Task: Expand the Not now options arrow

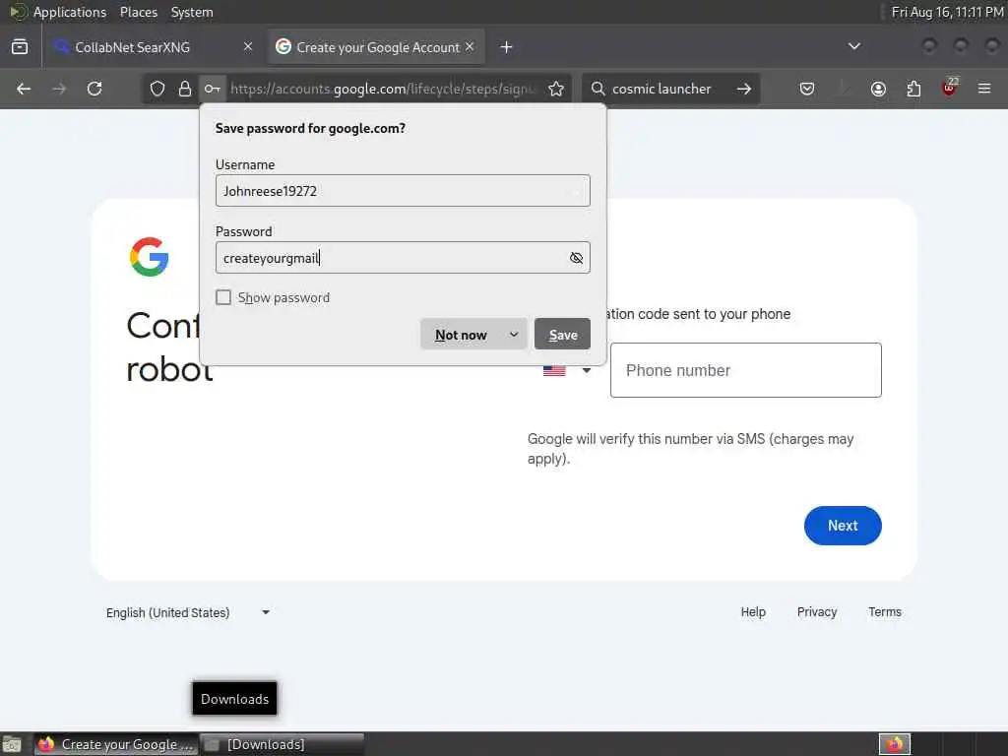Action: coord(514,335)
